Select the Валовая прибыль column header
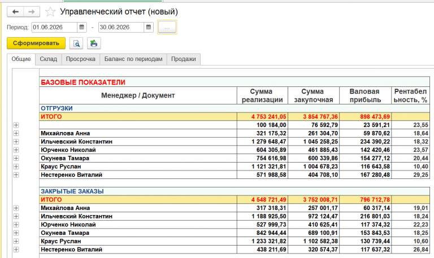Image resolution: width=434 pixels, height=258 pixels. pos(365,95)
